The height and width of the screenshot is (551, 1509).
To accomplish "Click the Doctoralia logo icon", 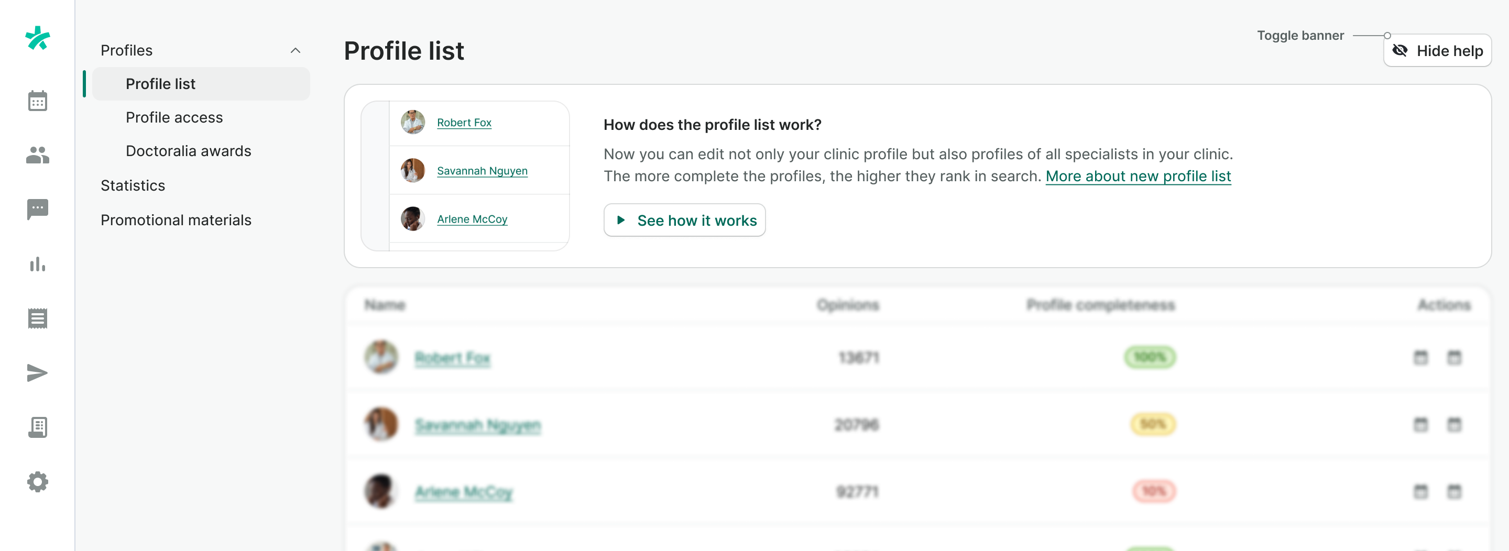I will tap(38, 38).
